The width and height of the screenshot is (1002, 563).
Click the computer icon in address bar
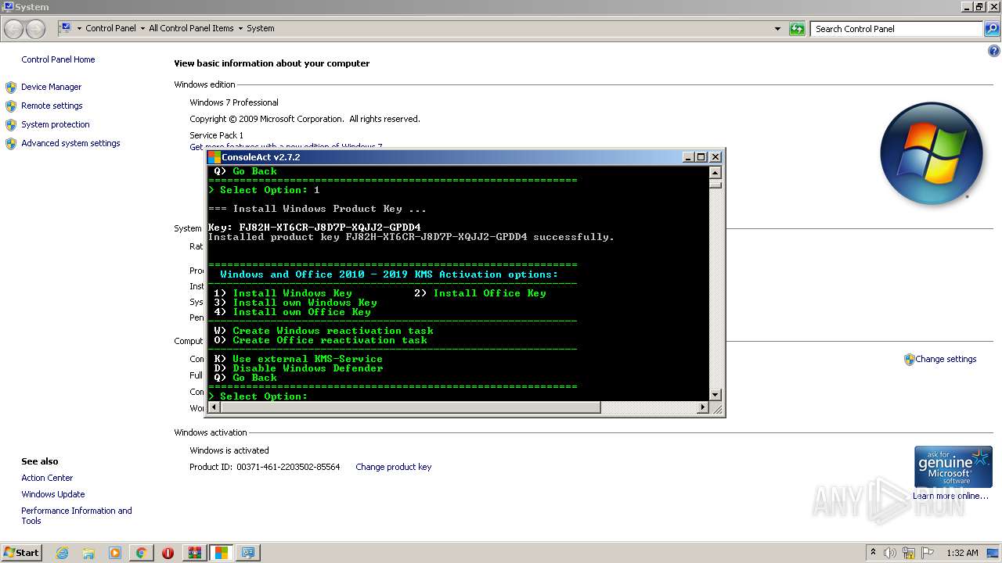click(67, 28)
